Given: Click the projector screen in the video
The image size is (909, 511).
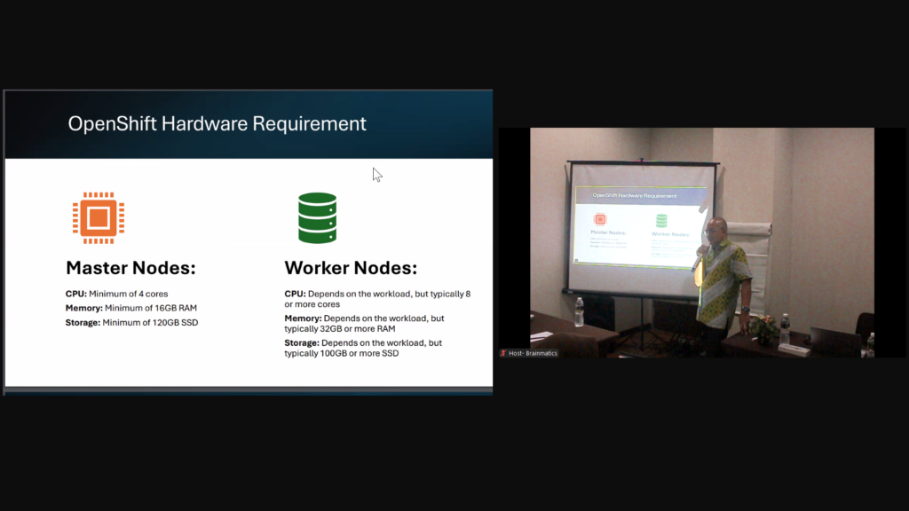Looking at the screenshot, I should pos(639,231).
